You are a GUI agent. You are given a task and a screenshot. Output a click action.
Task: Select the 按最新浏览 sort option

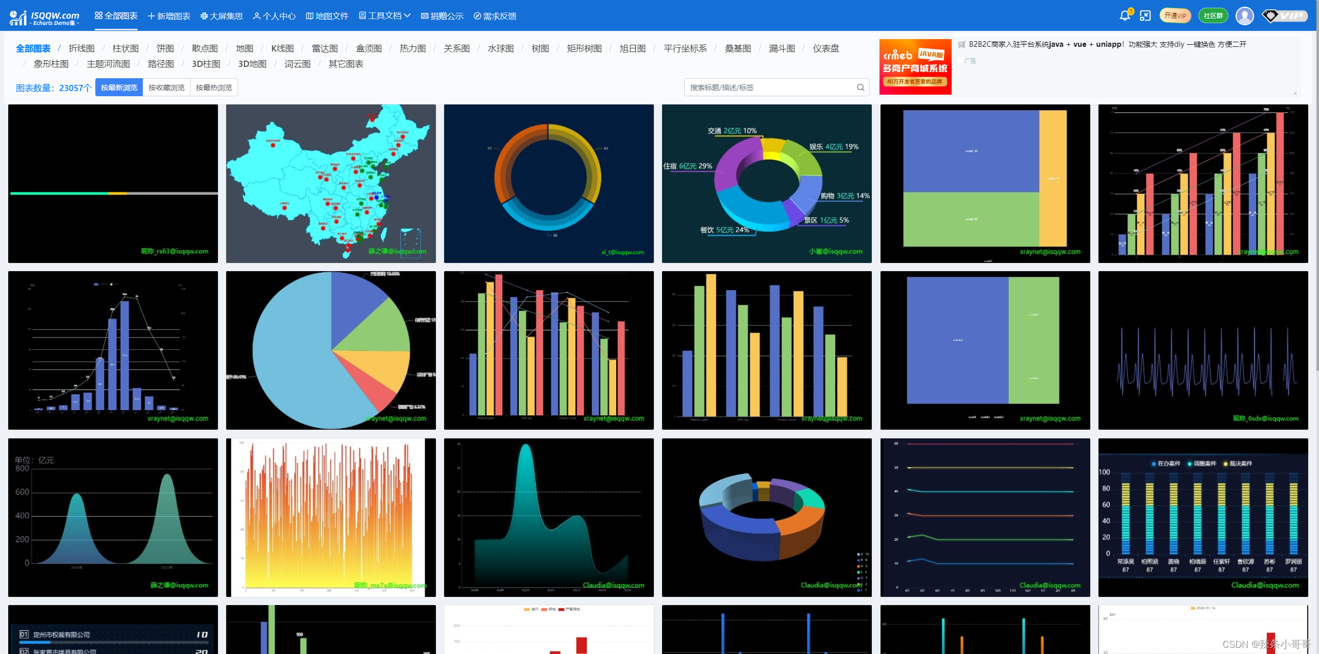(119, 87)
